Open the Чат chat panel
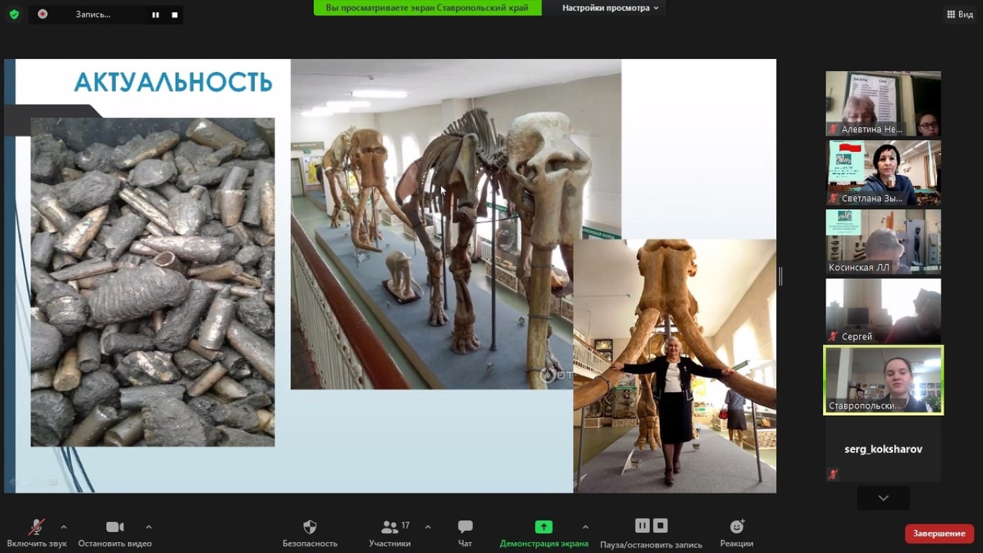Image resolution: width=983 pixels, height=553 pixels. coord(465,533)
